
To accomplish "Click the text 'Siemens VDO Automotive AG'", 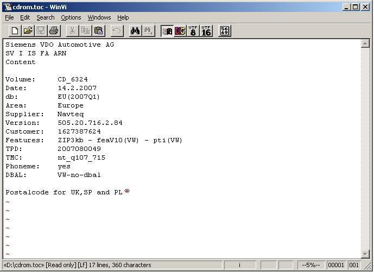I will tap(60, 45).
